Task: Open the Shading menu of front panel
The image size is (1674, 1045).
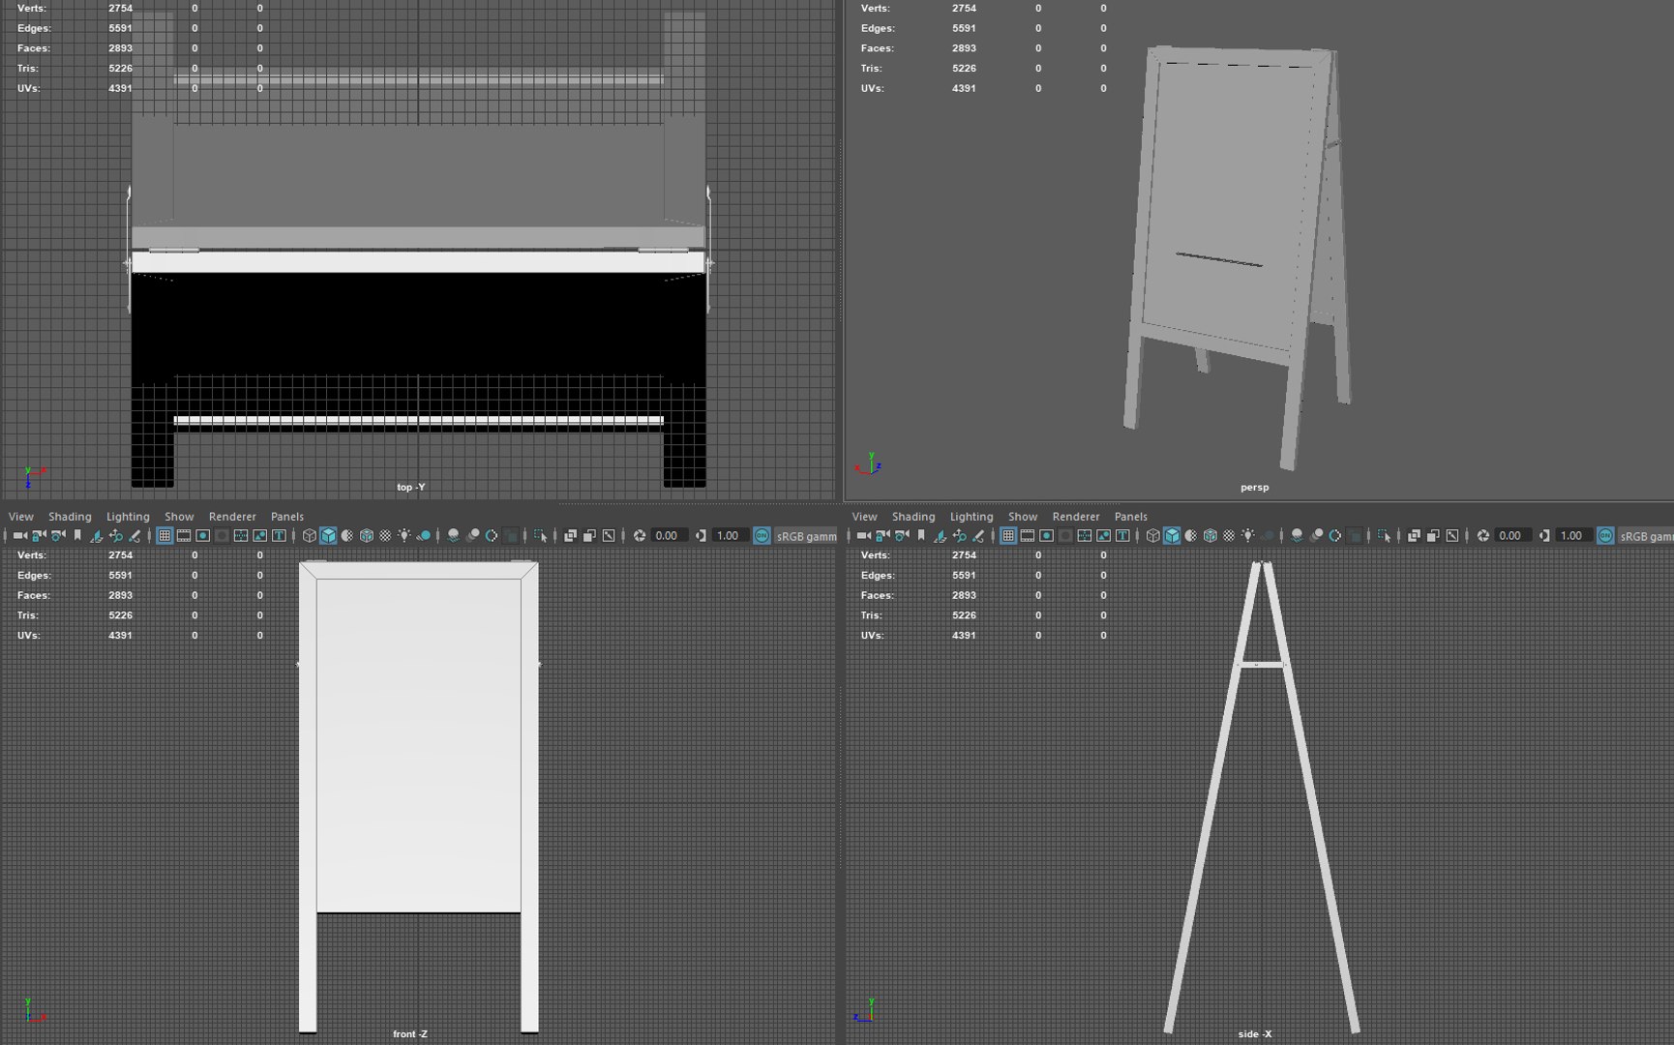Action: click(70, 516)
